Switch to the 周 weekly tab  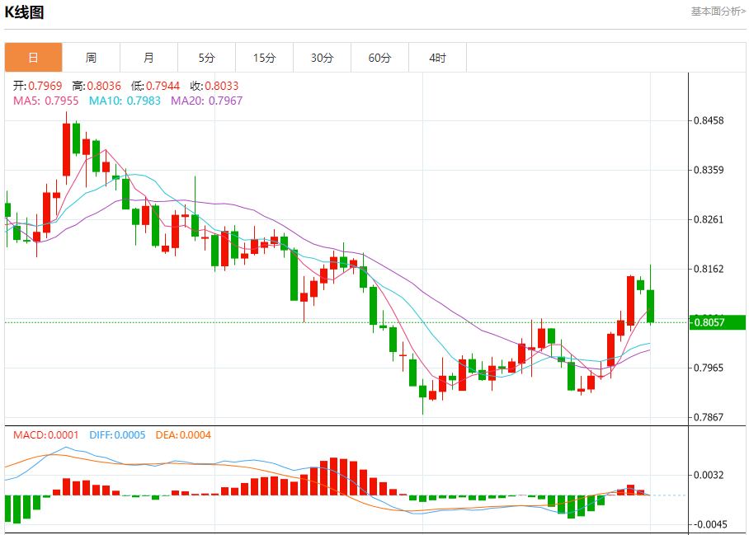92,58
